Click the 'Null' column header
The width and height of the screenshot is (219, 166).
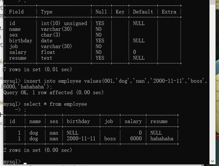101,12
